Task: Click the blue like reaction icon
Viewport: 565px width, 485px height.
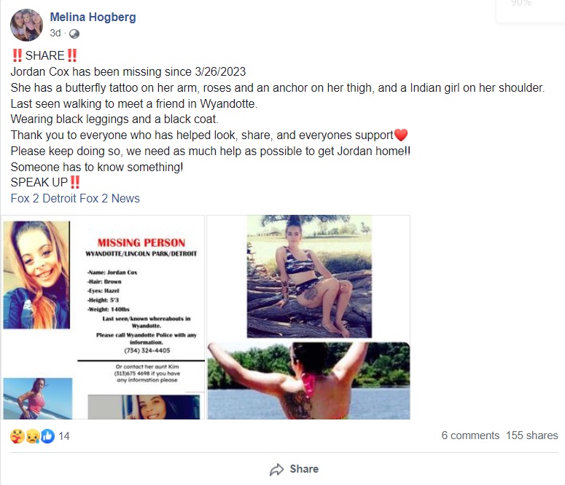Action: 47,436
